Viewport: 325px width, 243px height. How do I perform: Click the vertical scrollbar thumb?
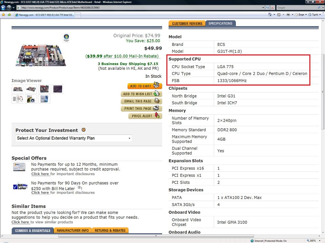click(323, 92)
